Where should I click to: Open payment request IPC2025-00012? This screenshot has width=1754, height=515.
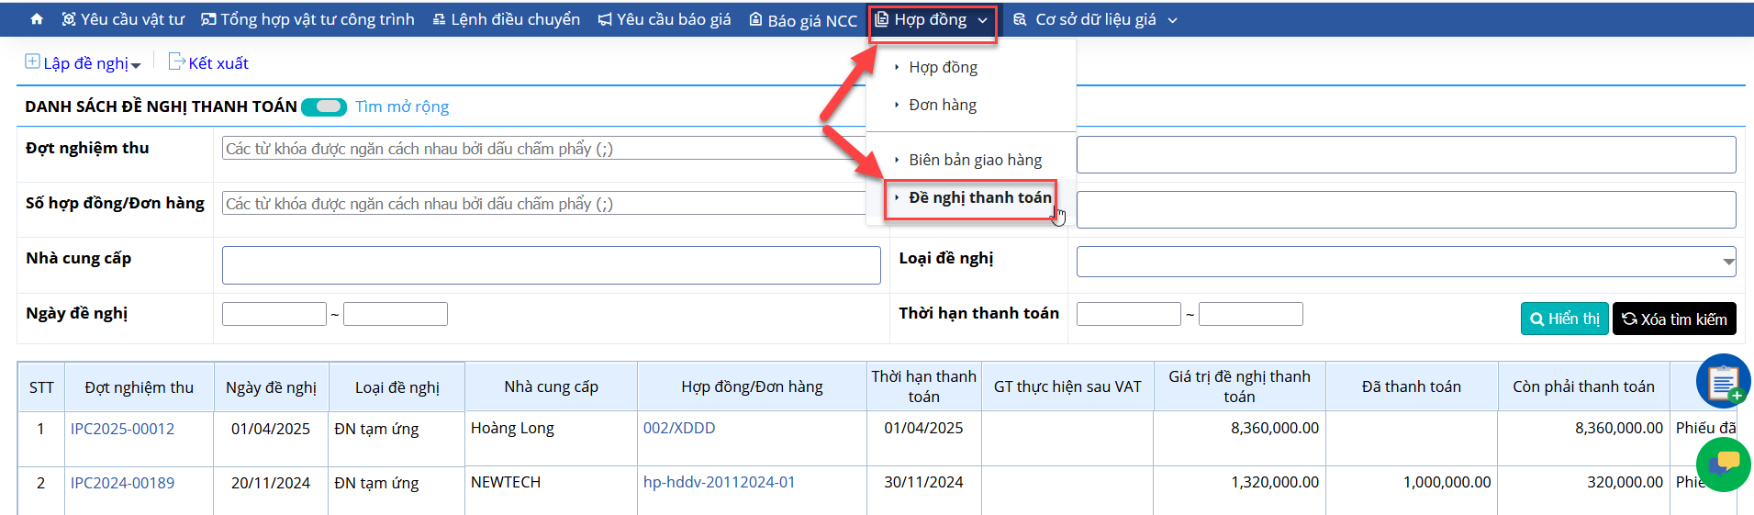[x=122, y=429]
